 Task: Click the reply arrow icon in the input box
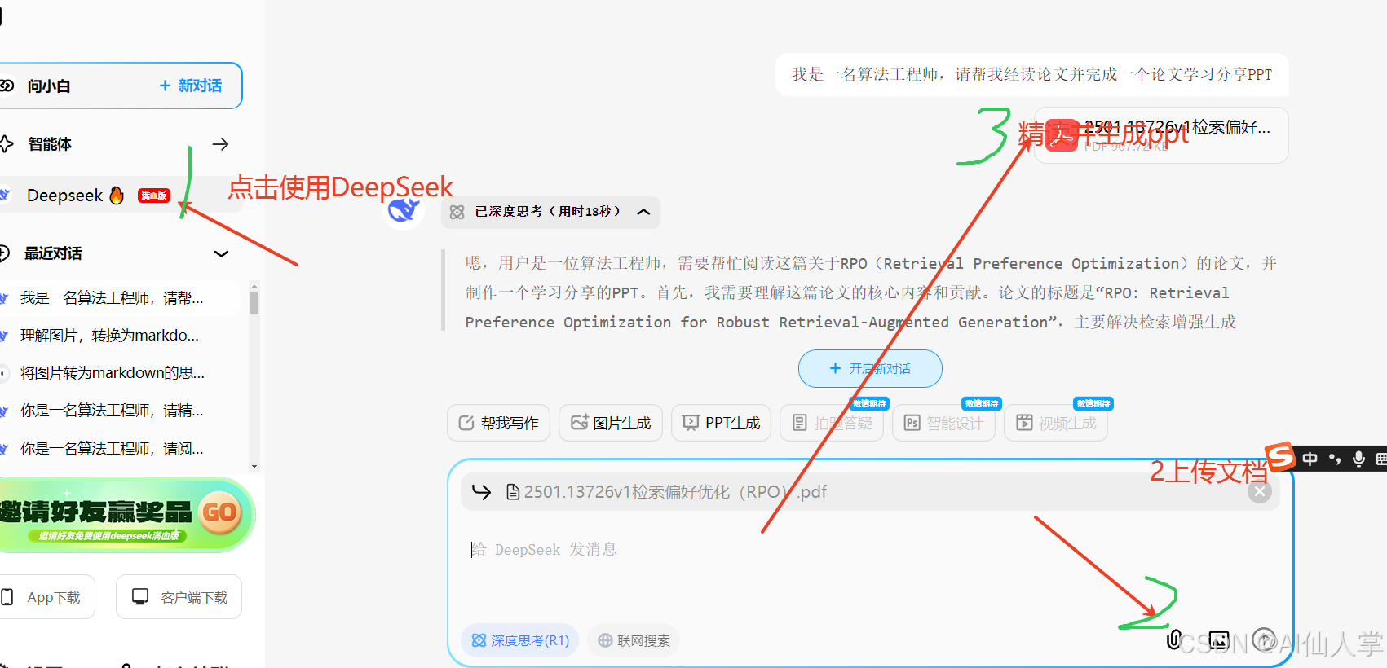(x=482, y=491)
